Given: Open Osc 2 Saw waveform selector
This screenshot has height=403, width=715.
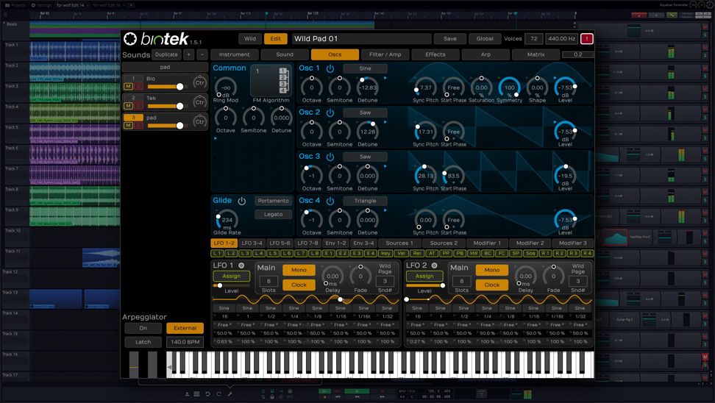Looking at the screenshot, I should coord(366,113).
